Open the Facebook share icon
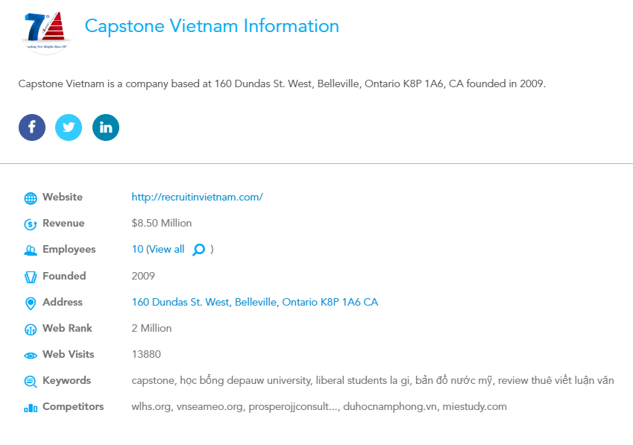 click(x=32, y=127)
